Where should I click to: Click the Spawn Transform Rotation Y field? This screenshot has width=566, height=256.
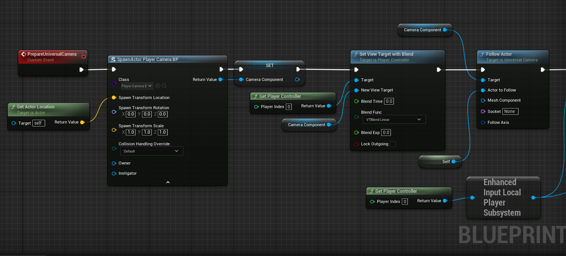click(x=146, y=114)
